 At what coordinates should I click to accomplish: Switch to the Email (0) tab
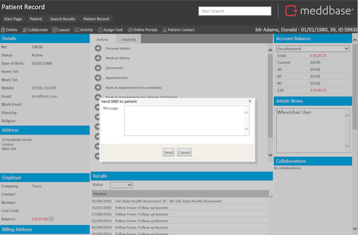point(128,39)
